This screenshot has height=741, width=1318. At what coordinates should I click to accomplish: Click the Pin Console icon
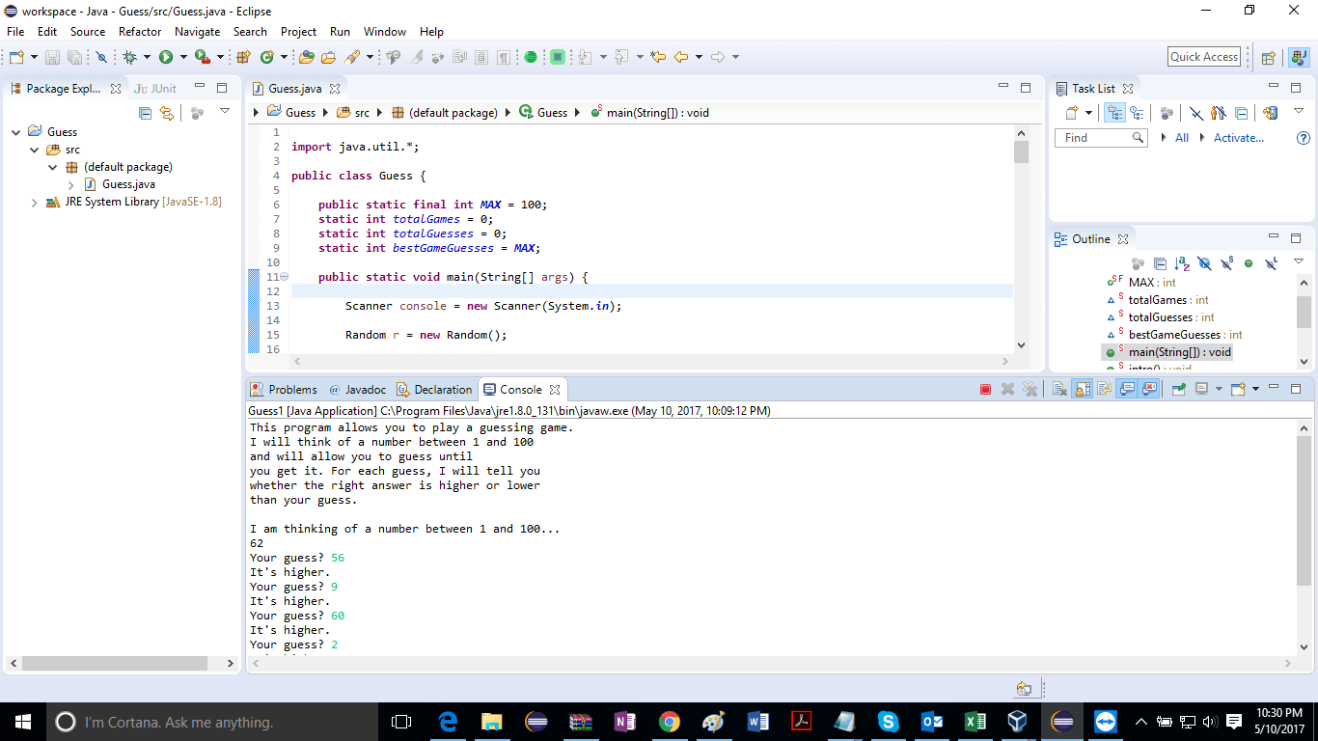1178,389
